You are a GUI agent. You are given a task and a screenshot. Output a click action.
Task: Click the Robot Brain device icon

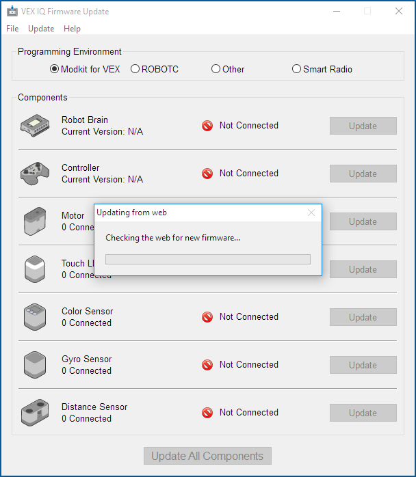(x=35, y=125)
